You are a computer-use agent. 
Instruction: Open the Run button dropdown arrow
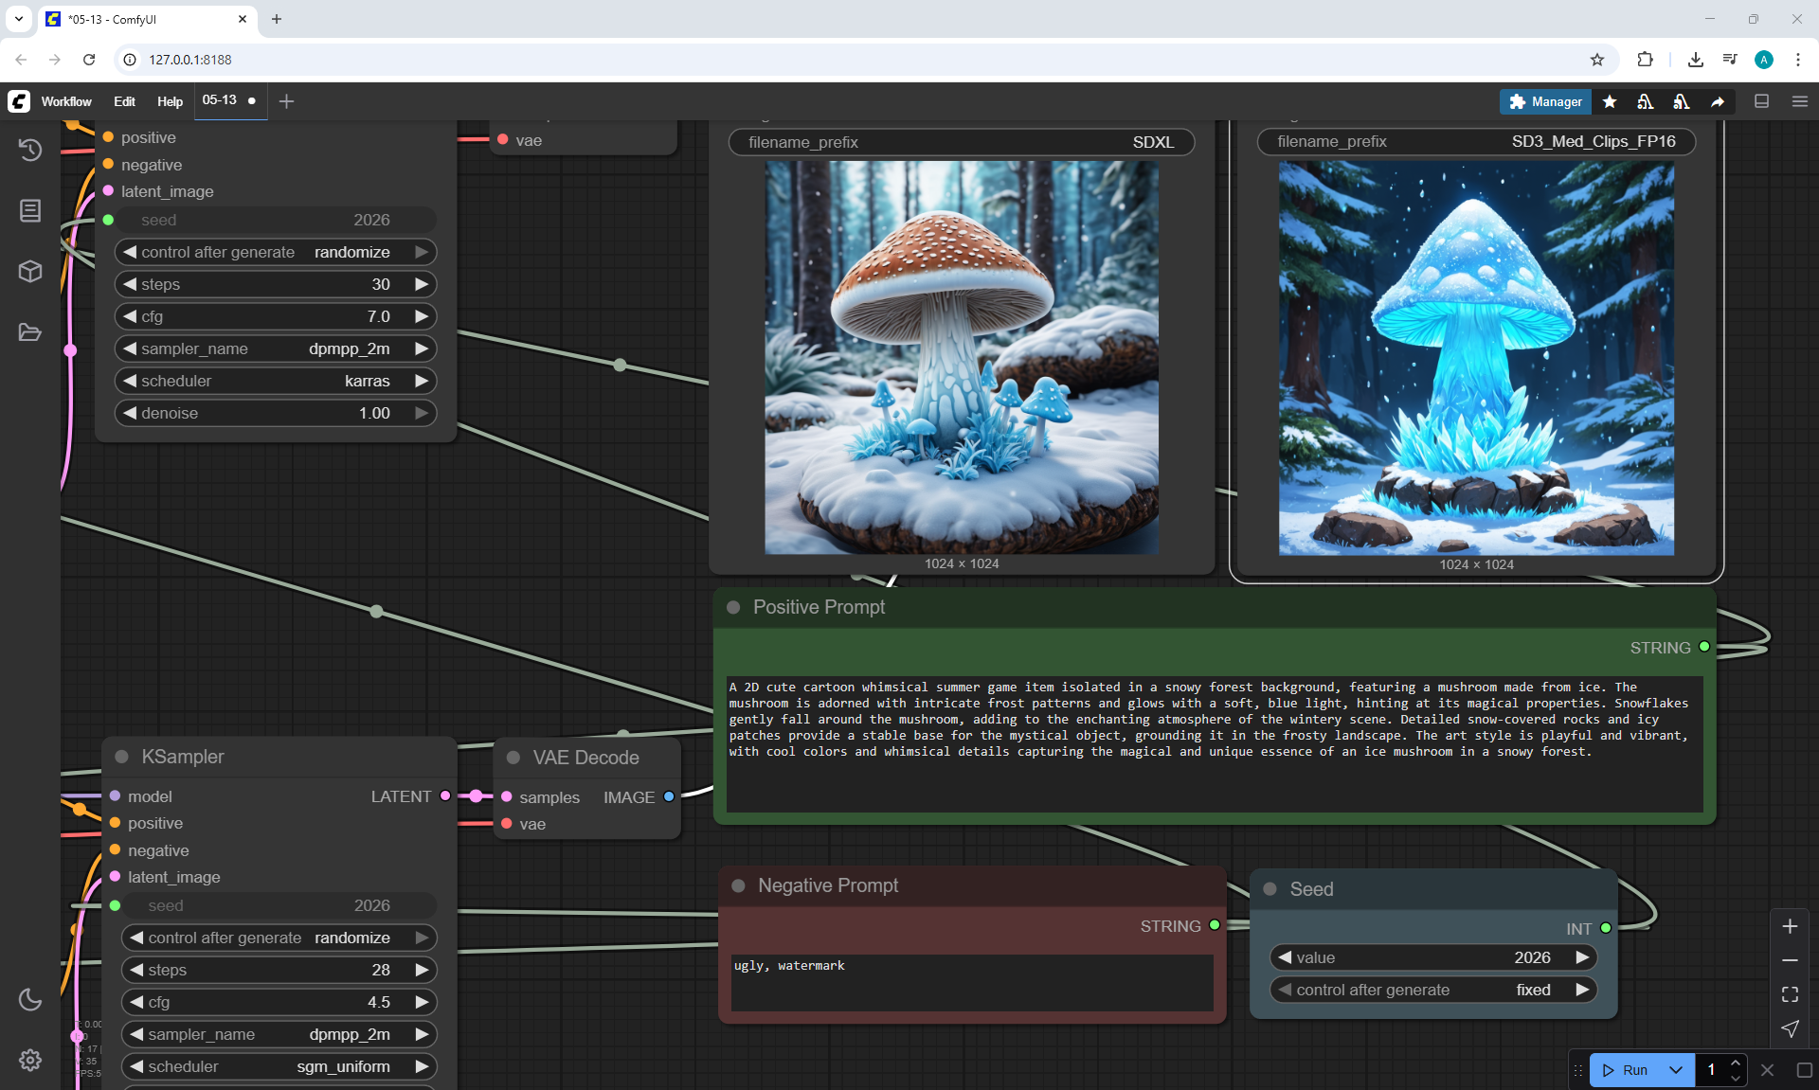click(1676, 1070)
